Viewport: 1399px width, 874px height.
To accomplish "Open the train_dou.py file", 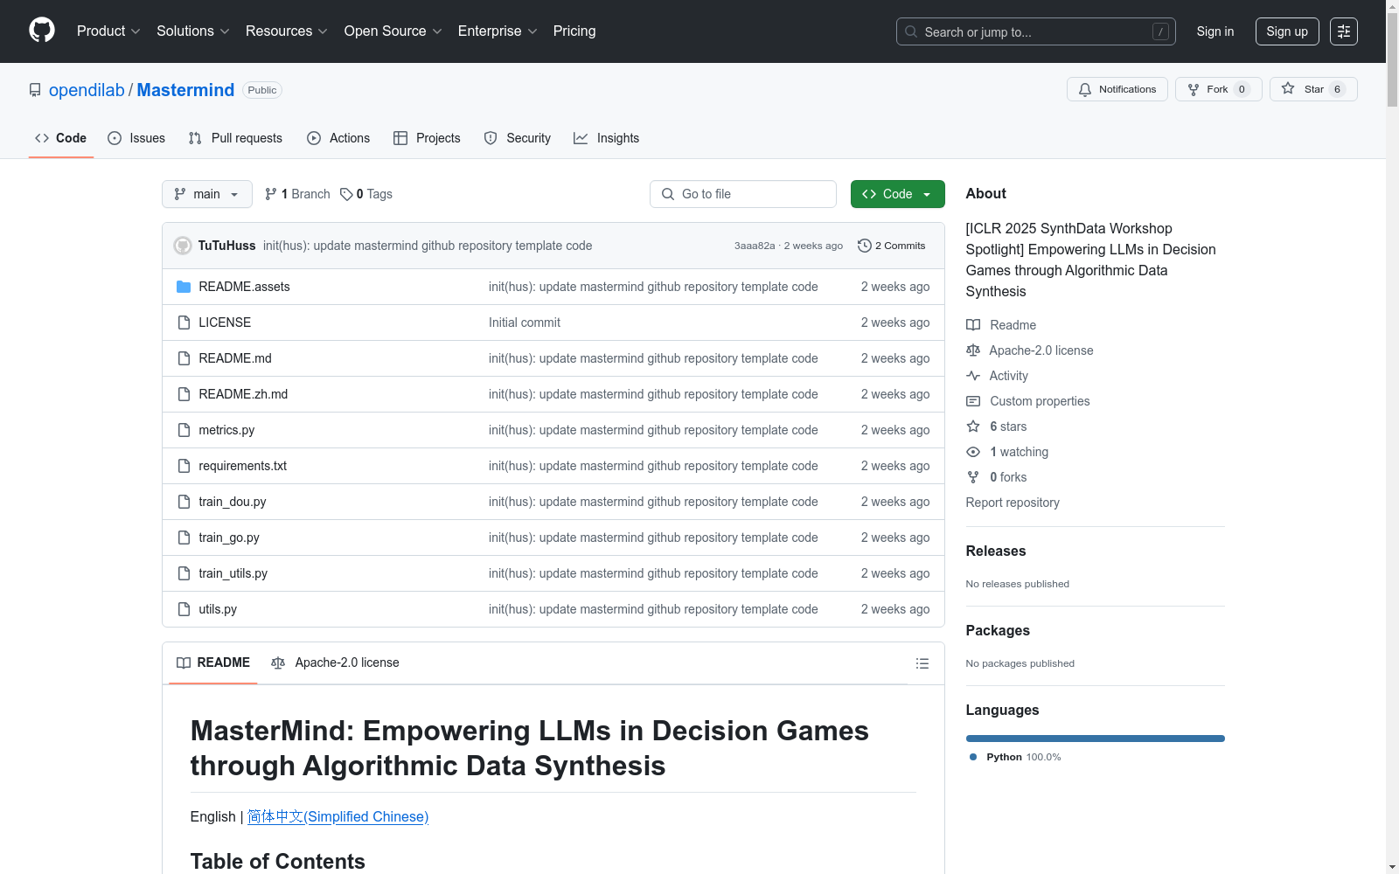I will point(233,502).
